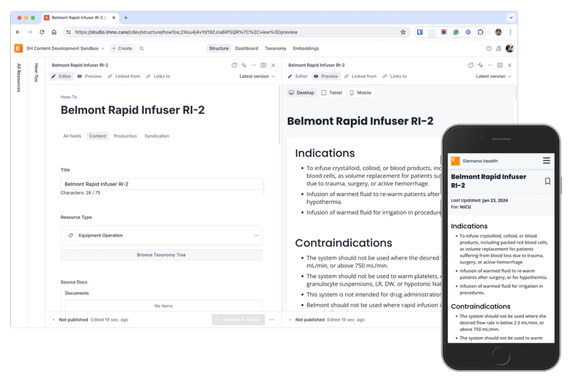The height and width of the screenshot is (383, 573).
Task: Click the browser back arrow
Action: click(18, 32)
